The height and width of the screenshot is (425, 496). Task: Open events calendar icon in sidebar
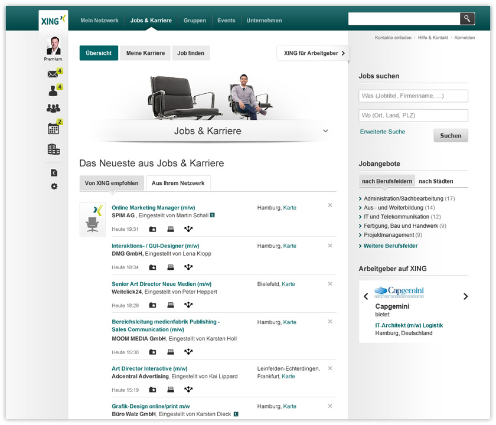point(53,129)
